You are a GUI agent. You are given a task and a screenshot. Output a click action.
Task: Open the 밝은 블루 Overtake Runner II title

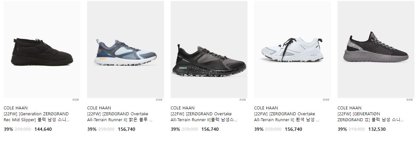[120, 117]
